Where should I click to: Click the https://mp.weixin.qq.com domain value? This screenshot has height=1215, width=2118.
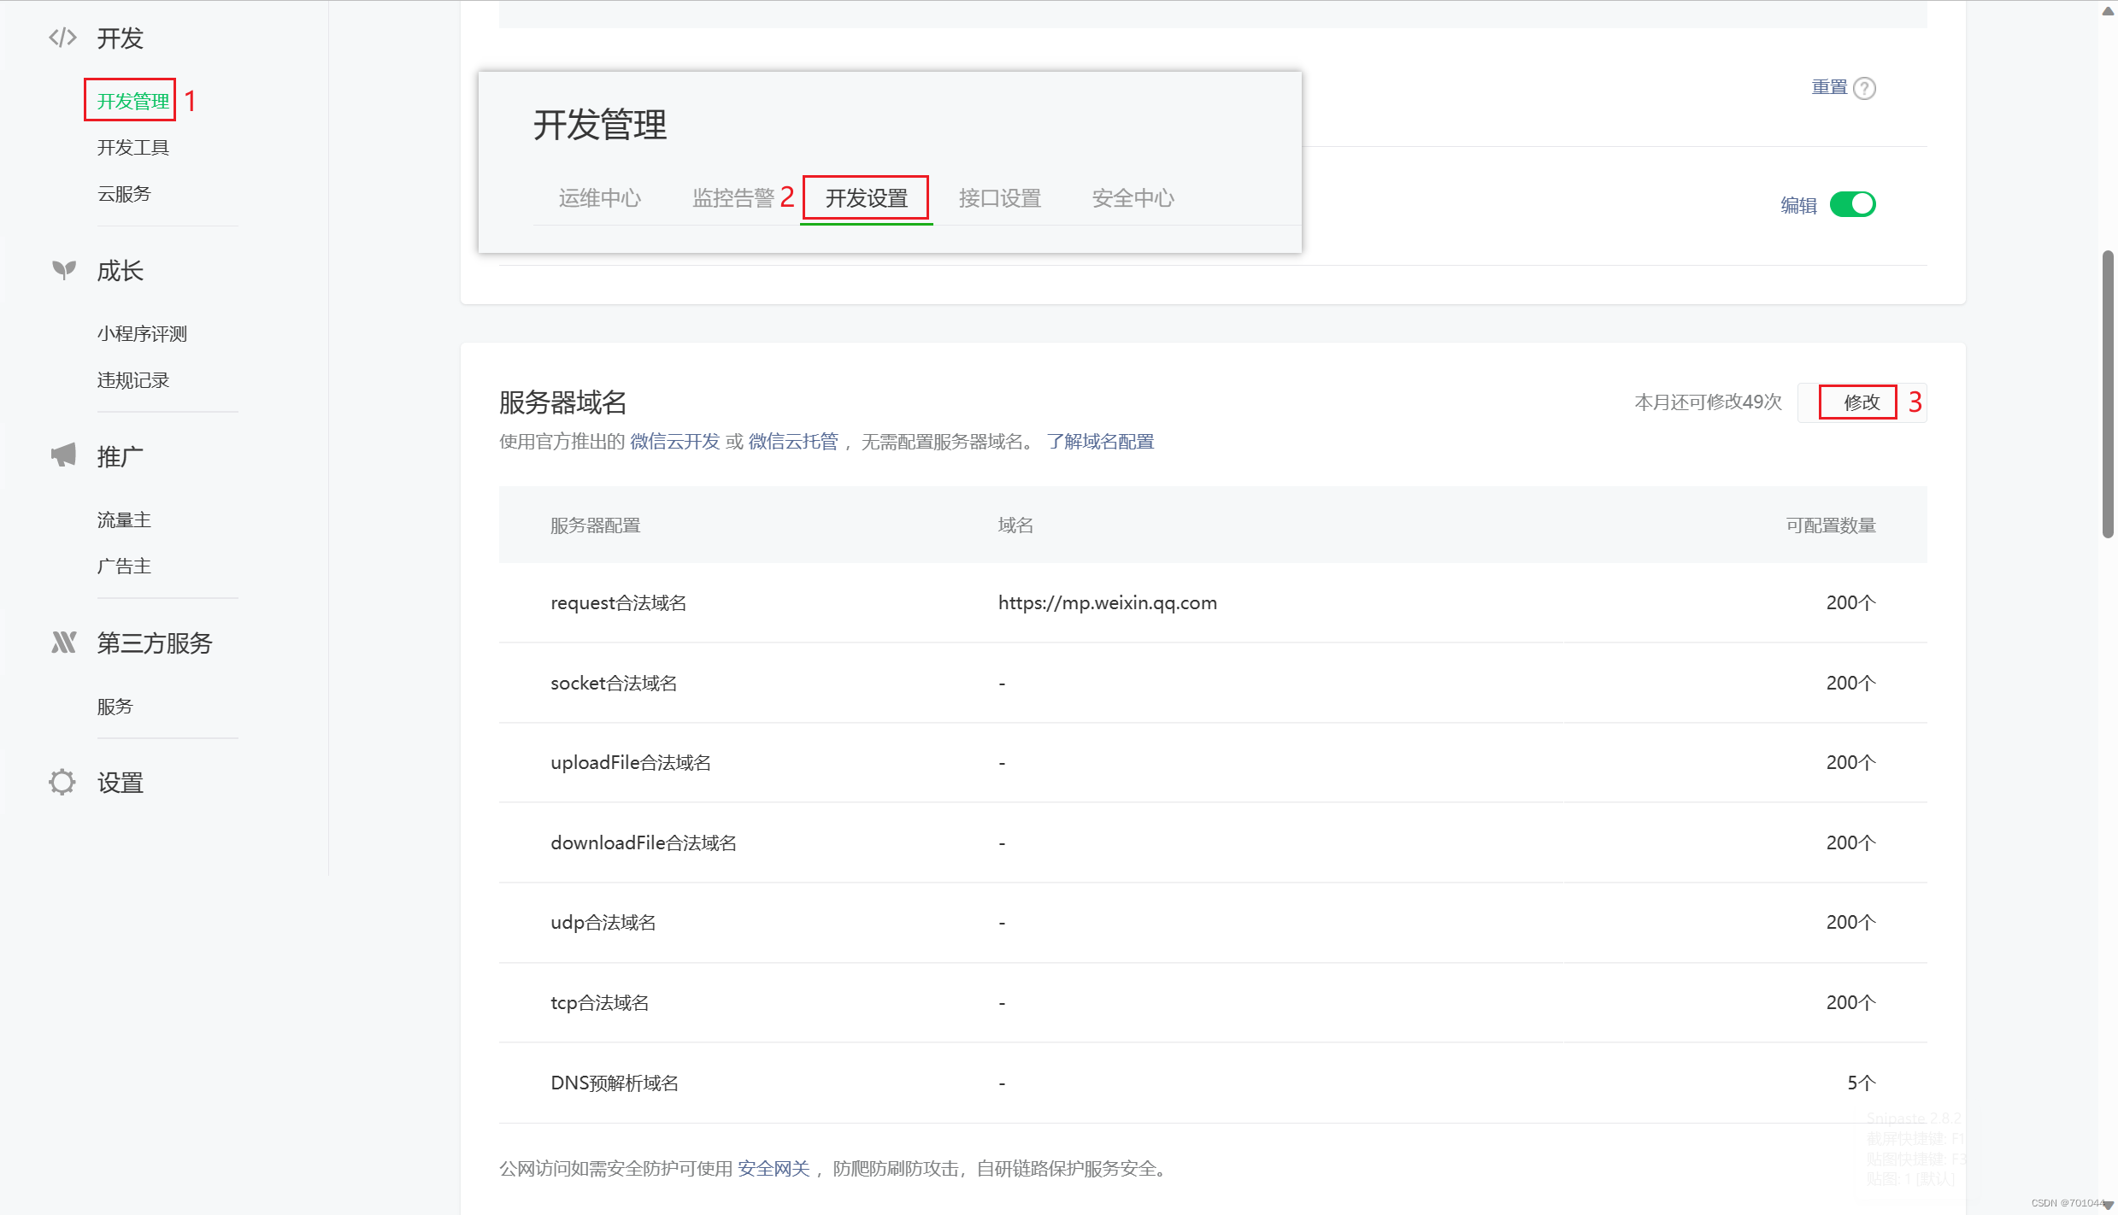[x=1107, y=602]
